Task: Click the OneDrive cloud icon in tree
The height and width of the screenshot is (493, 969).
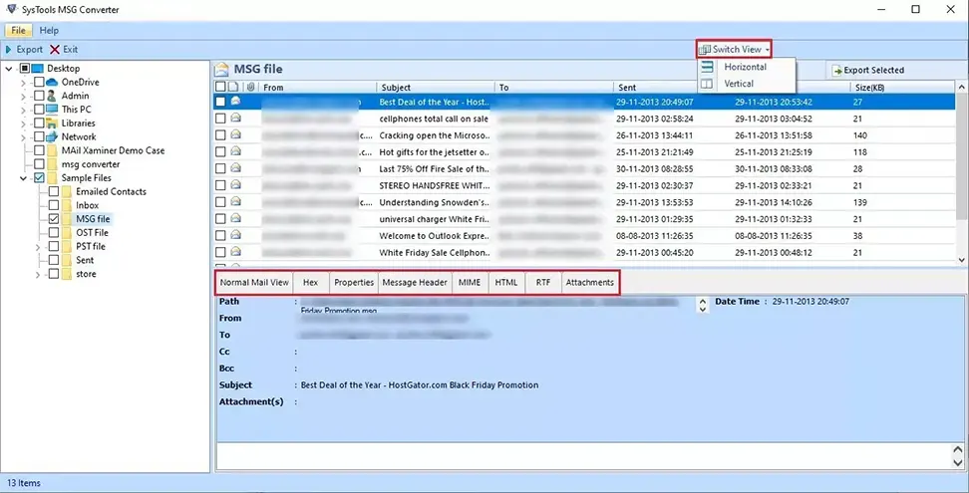Action: click(52, 82)
